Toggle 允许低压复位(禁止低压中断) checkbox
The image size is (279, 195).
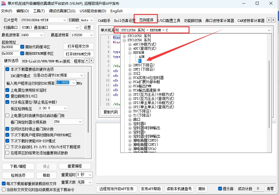[7, 102]
